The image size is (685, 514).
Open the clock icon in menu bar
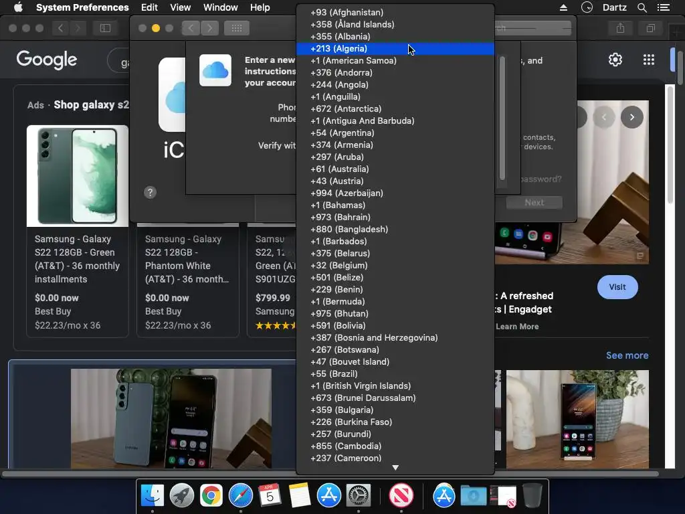587,7
